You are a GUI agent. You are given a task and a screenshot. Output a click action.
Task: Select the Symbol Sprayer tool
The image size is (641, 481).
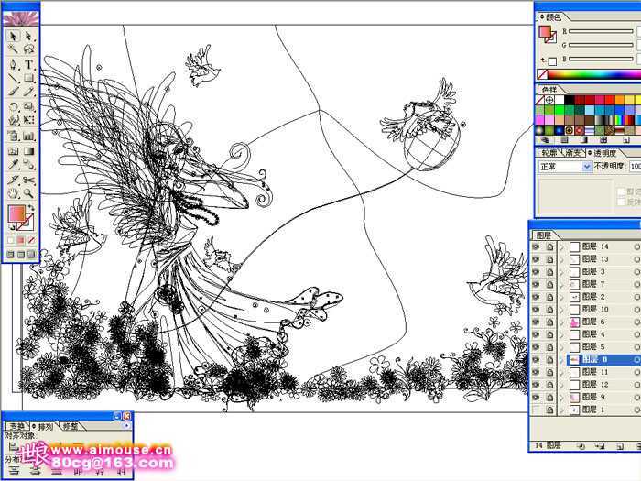coord(13,136)
